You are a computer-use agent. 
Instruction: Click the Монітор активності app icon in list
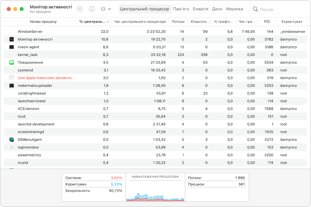[x=12, y=39]
